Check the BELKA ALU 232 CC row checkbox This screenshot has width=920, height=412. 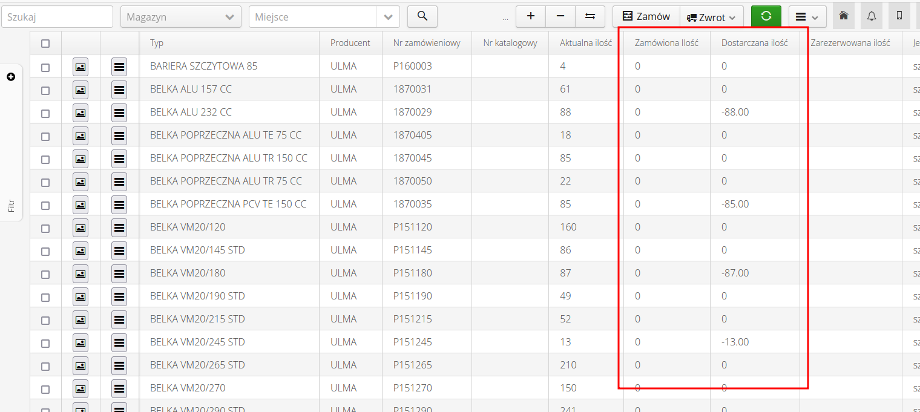[45, 113]
